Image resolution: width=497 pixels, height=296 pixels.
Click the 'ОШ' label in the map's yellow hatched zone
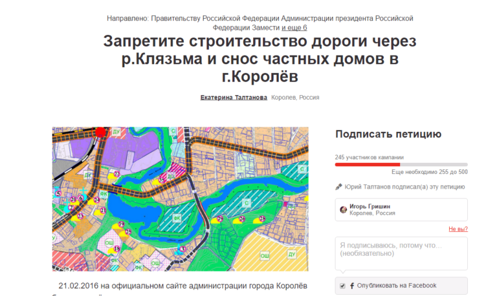265,255
